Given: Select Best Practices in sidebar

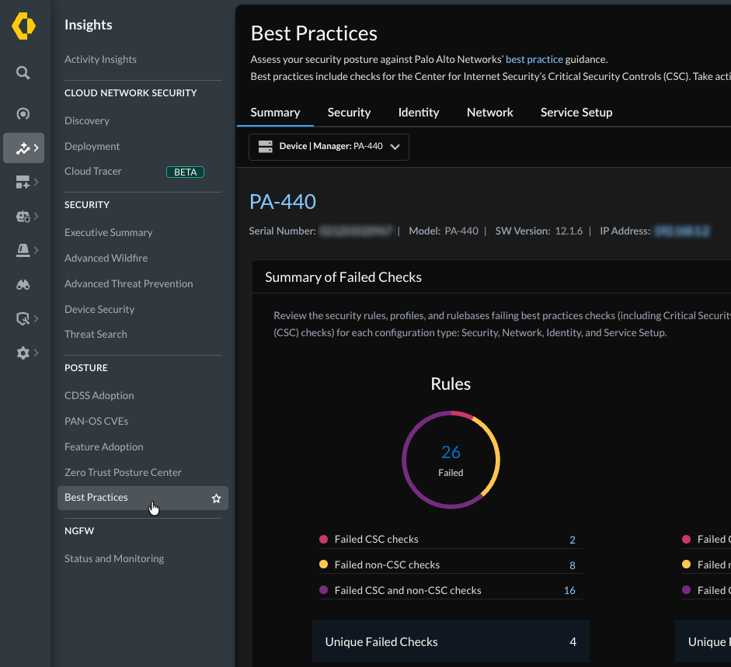Looking at the screenshot, I should point(143,498).
